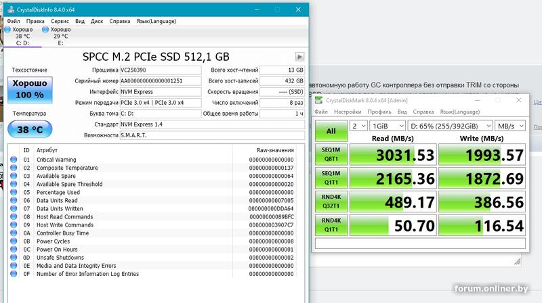This screenshot has width=542, height=303.
Task: Click the 38 °C temperature button
Action: [x=30, y=129]
